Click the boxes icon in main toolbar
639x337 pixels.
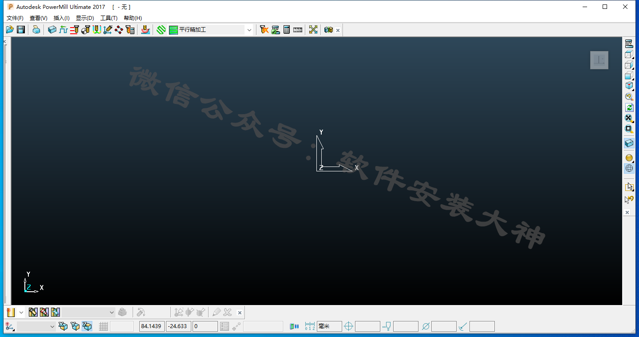click(x=328, y=30)
